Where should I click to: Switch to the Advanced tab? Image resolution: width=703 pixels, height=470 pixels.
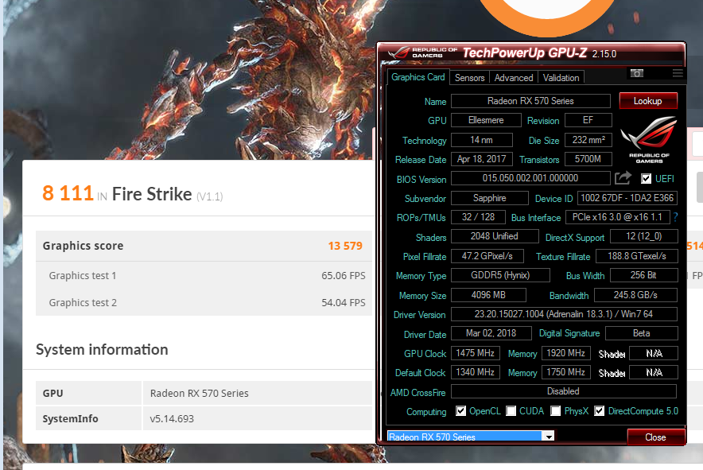pos(514,78)
